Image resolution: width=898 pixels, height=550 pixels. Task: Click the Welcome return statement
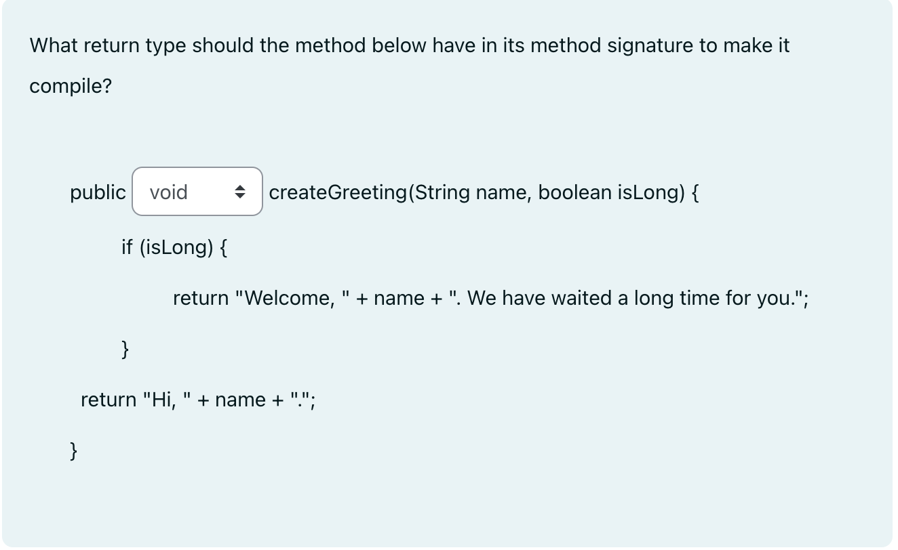488,297
